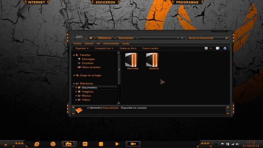Open the Action Center flag icon
Screen dimensions: 263x148
click(x=223, y=144)
